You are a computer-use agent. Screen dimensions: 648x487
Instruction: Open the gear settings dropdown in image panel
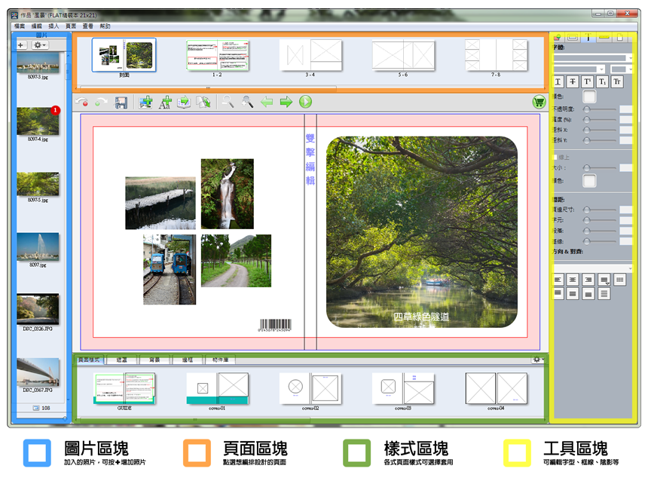pos(40,44)
